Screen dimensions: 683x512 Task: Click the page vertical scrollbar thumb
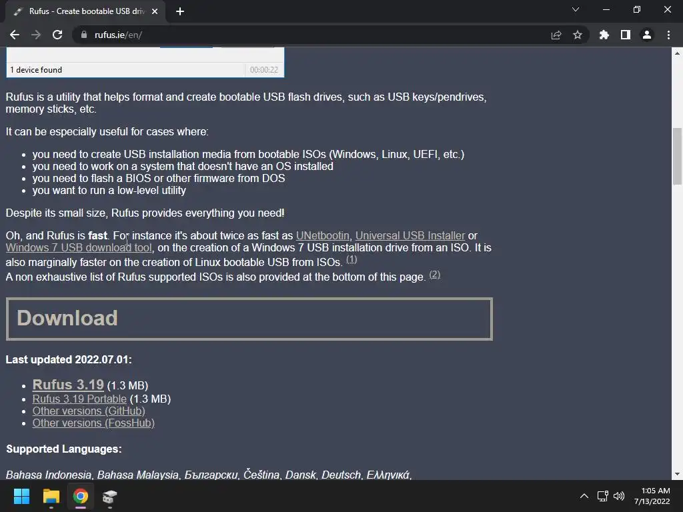pyautogui.click(x=677, y=156)
